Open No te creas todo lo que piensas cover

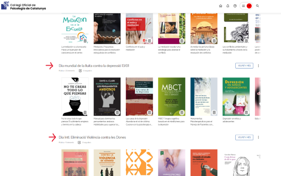pos(75,97)
